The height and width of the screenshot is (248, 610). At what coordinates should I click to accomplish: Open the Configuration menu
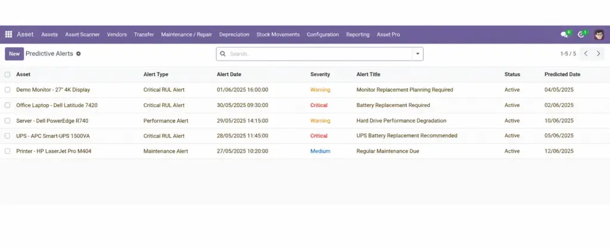click(323, 34)
